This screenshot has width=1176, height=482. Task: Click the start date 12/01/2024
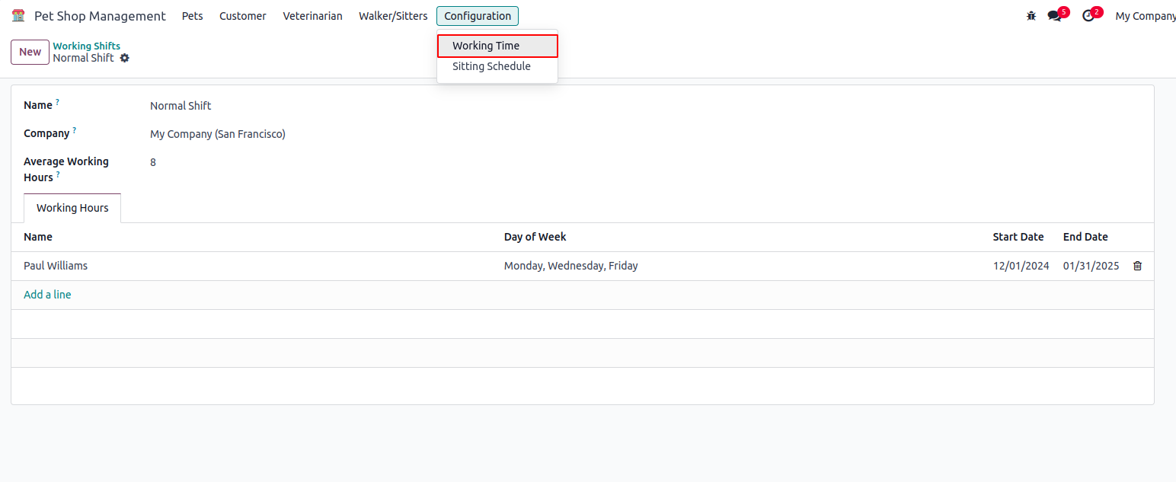tap(1021, 266)
